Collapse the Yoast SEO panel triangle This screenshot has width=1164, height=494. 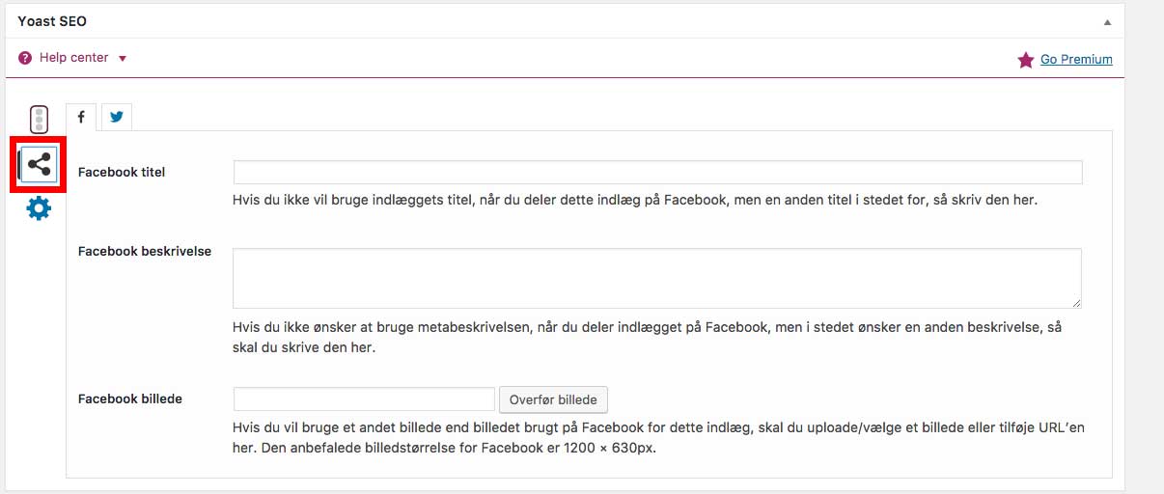pos(1109,21)
